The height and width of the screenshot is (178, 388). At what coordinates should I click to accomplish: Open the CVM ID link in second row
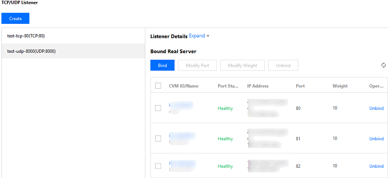pyautogui.click(x=182, y=136)
